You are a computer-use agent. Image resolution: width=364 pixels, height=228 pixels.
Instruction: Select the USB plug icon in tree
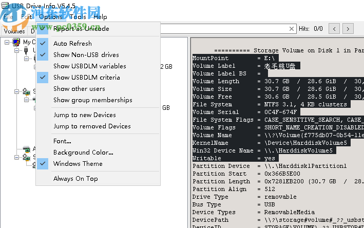(x=26, y=50)
